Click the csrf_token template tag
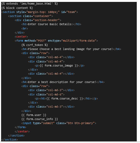This screenshot has height=143, width=140. click(35, 45)
